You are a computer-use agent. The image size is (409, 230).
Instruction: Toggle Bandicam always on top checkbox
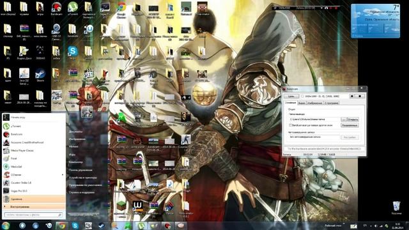click(290, 125)
